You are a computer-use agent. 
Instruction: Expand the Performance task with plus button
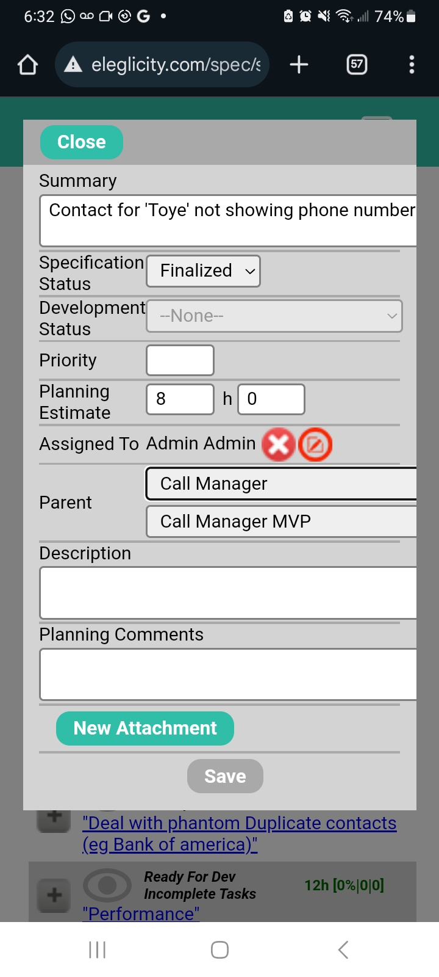coord(54,895)
